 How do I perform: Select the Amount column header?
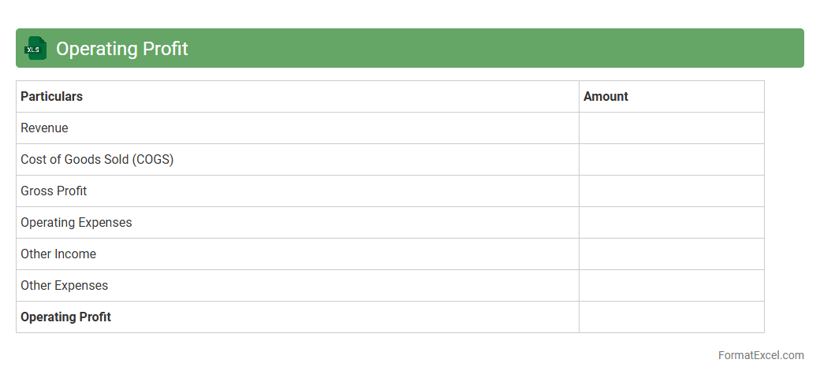[606, 96]
